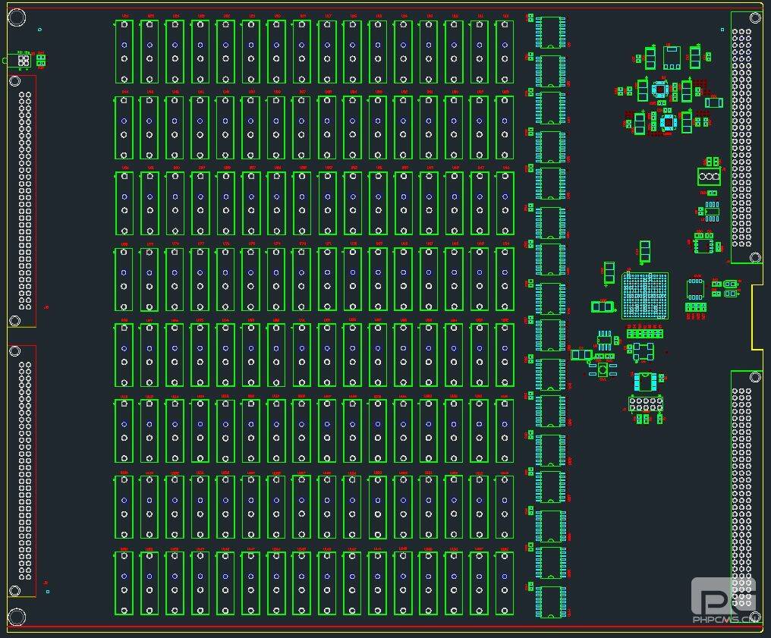Image resolution: width=771 pixels, height=638 pixels.
Task: Select the topmost cyan driver IC in column
Action: pyautogui.click(x=550, y=32)
